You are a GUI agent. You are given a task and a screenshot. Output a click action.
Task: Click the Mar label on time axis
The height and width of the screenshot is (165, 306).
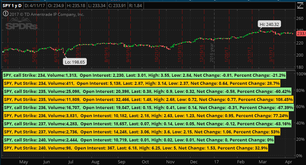tap(263, 162)
